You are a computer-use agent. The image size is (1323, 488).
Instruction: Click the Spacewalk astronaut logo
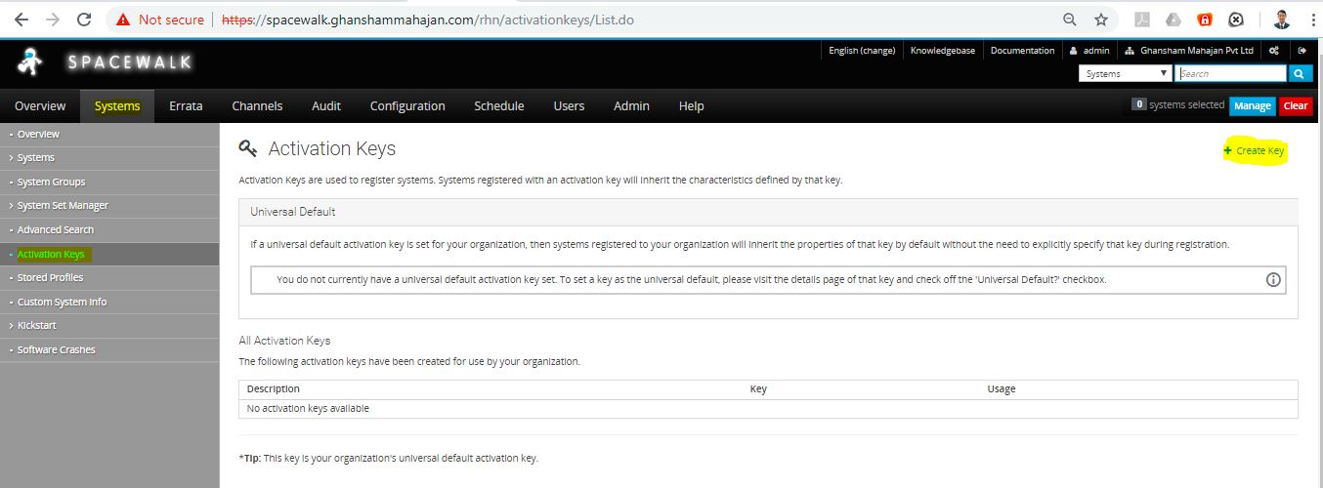tap(29, 62)
